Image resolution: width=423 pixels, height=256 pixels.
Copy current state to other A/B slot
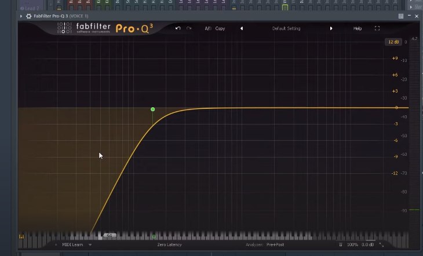coord(220,28)
